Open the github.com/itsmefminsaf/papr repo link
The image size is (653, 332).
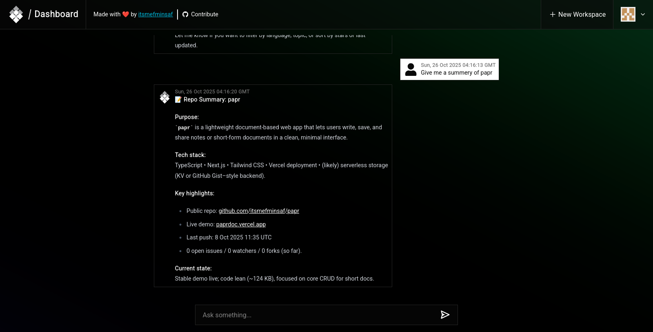coord(259,211)
